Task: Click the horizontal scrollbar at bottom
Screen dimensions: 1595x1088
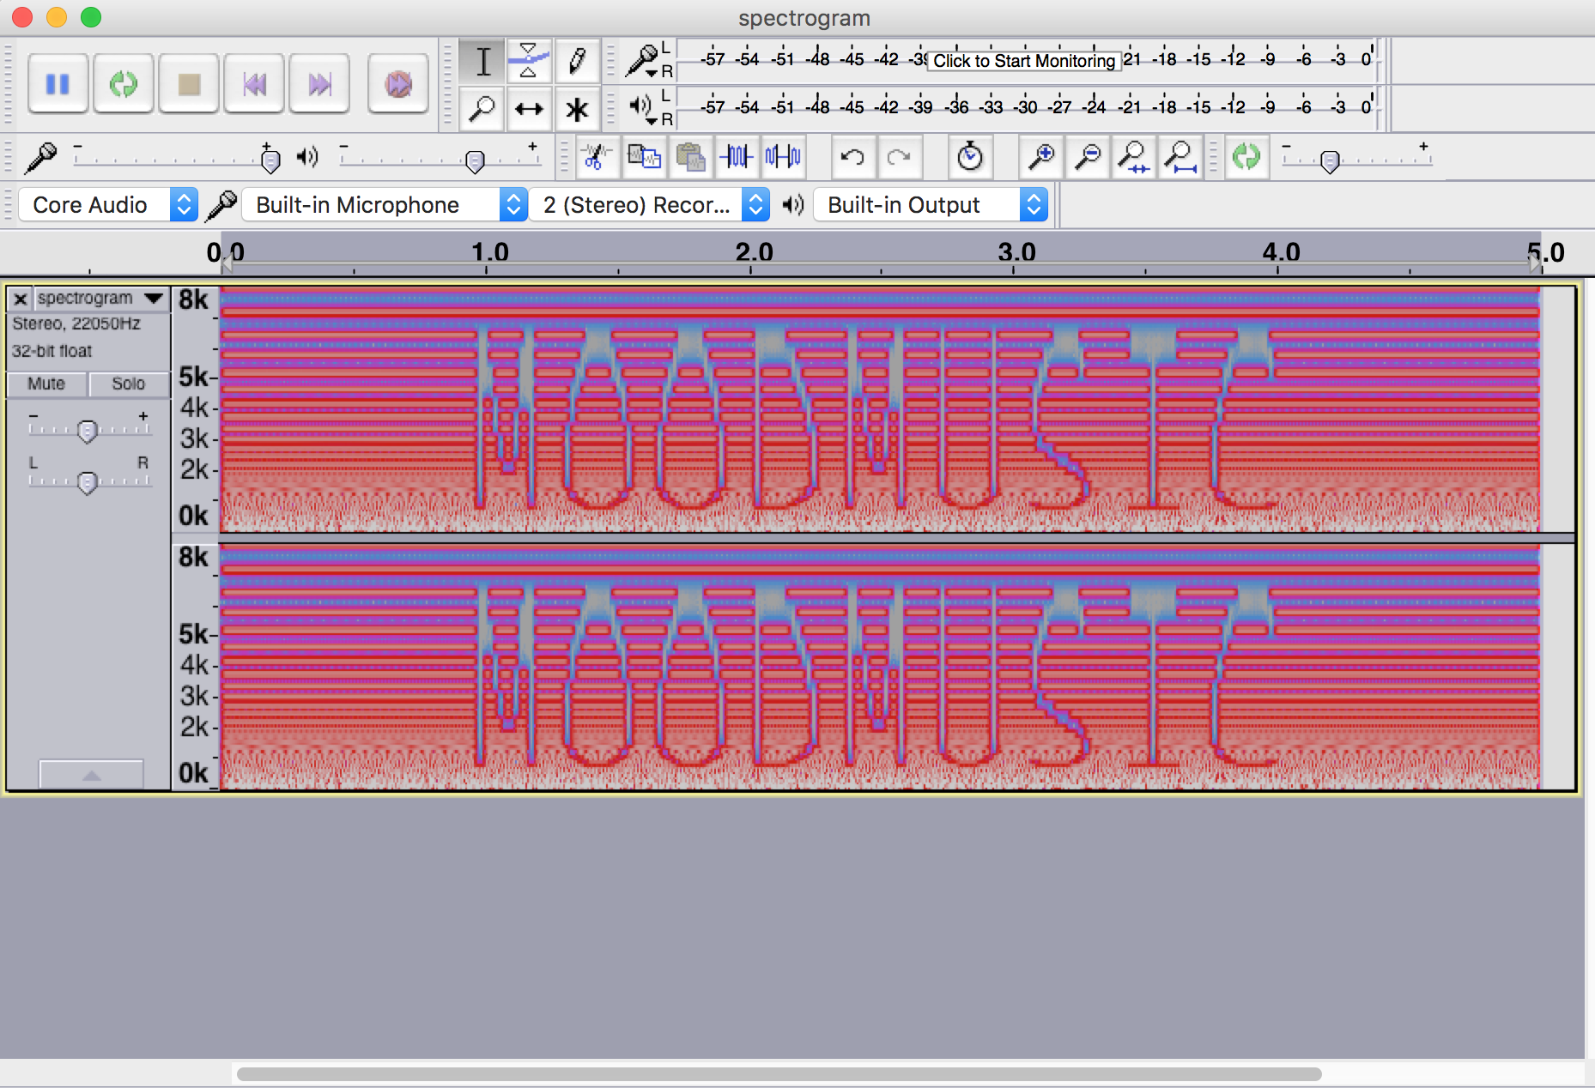Action: pos(779,1074)
